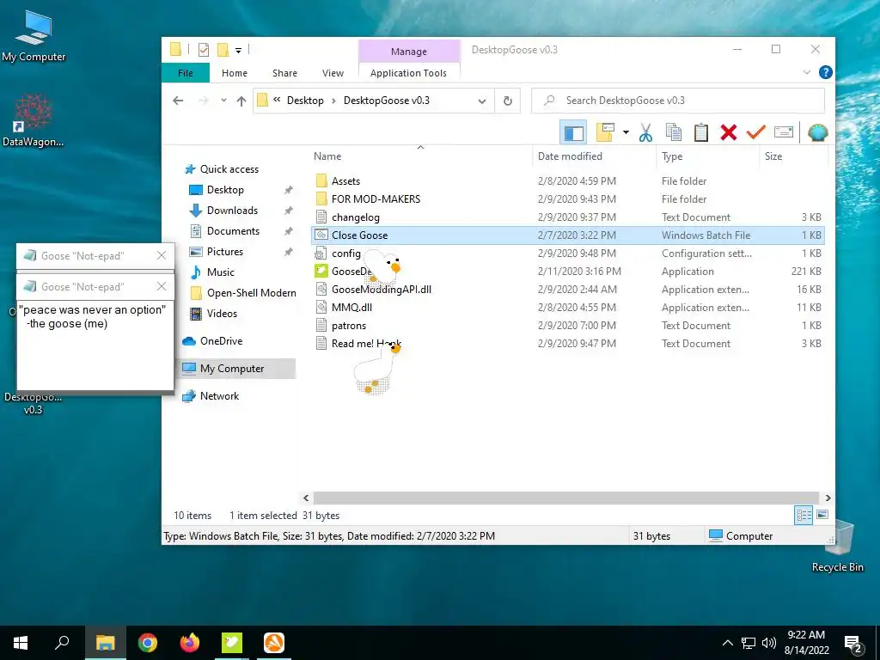Click the Copy icon in toolbar
The image size is (880, 660).
(674, 132)
